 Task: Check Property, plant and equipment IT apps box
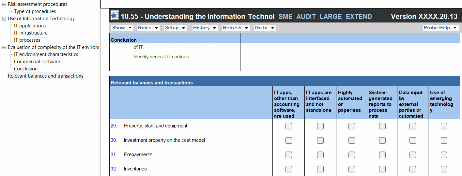coord(289,126)
